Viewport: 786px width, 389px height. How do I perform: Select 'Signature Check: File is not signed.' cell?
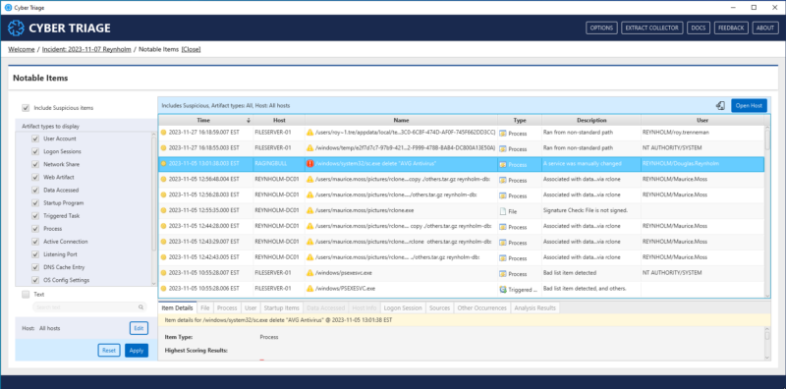(591, 211)
